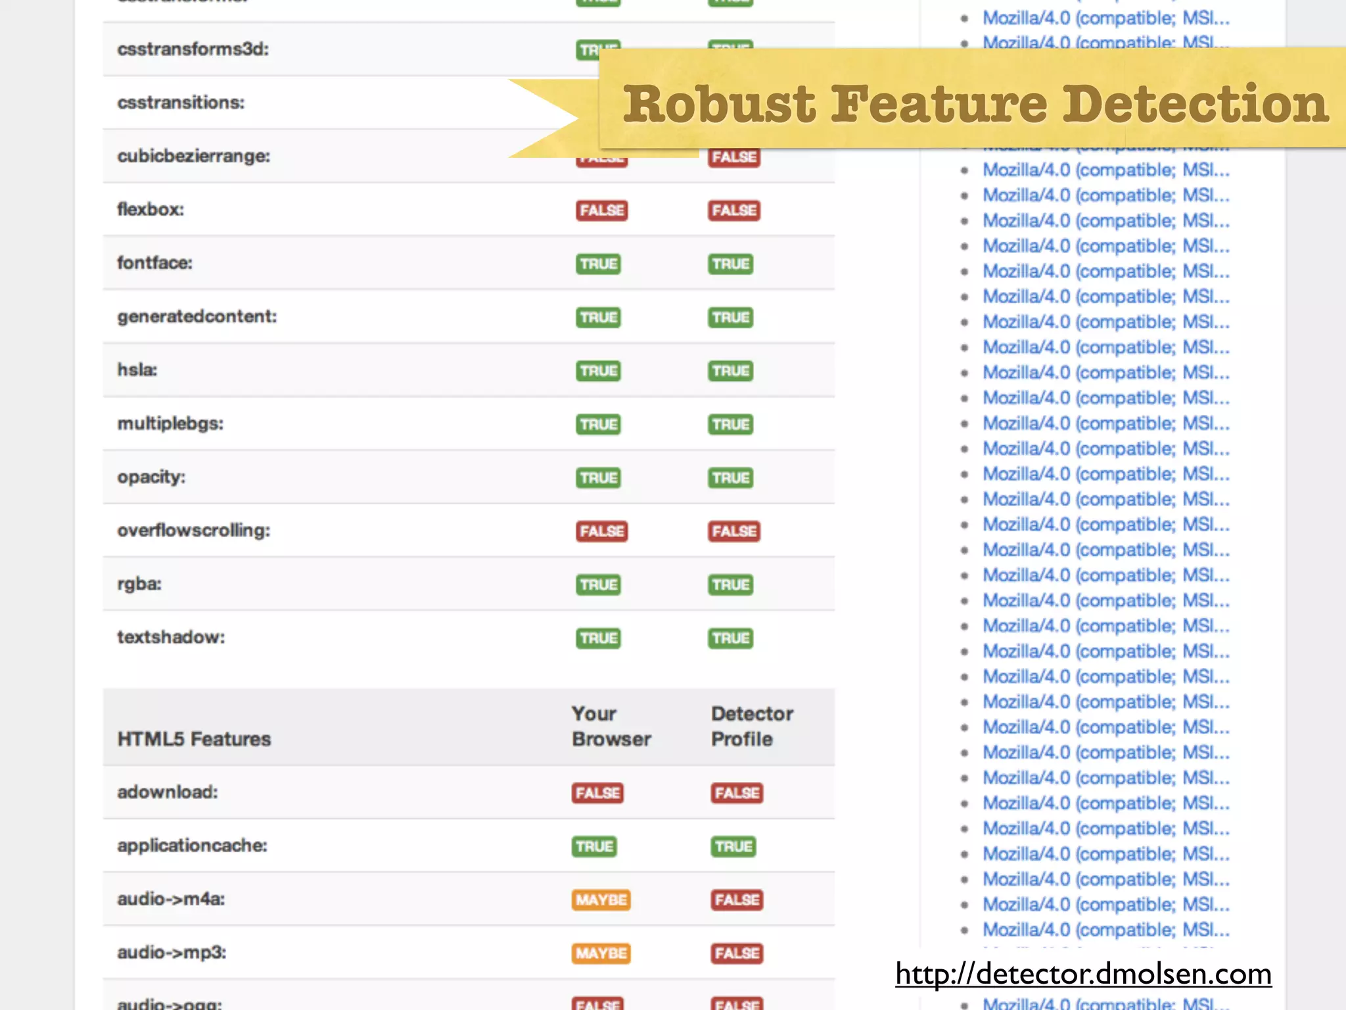Click generatedcontent Your Browser TRUE badge
Viewport: 1346px width, 1010px height.
[x=598, y=318]
